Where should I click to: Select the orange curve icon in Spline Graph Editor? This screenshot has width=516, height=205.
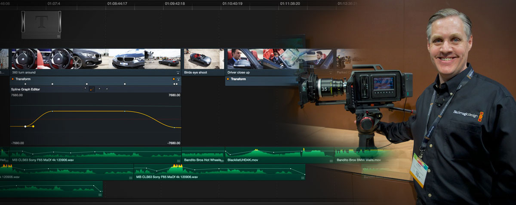pyautogui.click(x=91, y=89)
